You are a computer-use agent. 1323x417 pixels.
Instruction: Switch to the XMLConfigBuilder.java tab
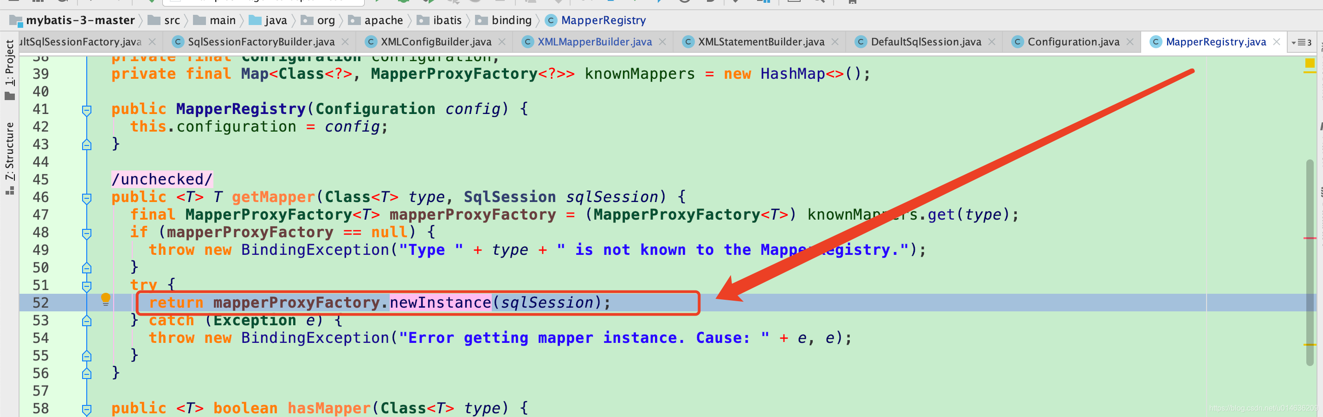436,42
